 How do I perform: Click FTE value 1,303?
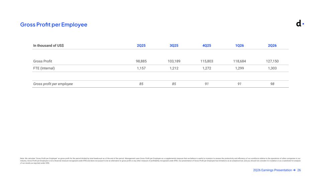click(272, 68)
